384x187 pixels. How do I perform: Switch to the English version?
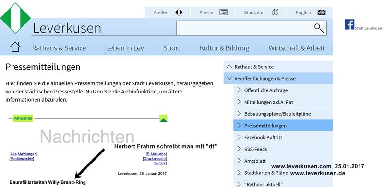303,12
